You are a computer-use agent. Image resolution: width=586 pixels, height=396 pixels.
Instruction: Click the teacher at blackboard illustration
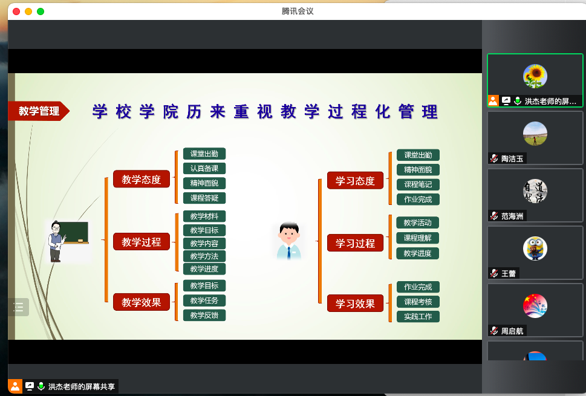(68, 241)
